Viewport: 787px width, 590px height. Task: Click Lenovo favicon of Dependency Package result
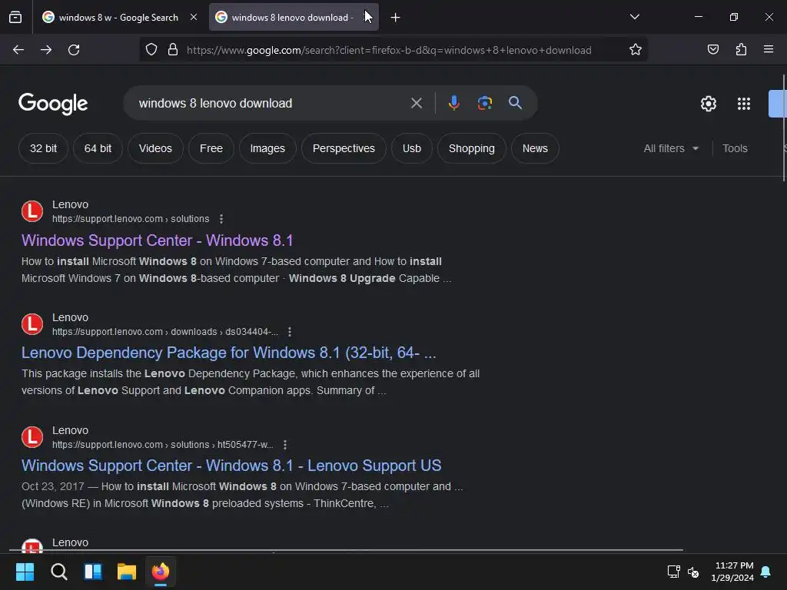tap(32, 324)
